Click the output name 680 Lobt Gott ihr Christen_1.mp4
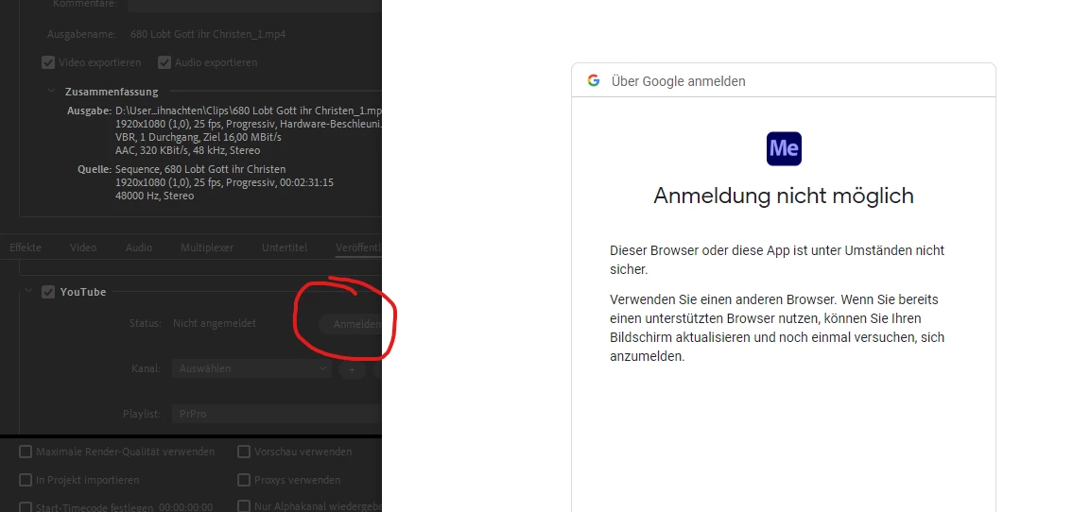1073x512 pixels. pos(208,33)
